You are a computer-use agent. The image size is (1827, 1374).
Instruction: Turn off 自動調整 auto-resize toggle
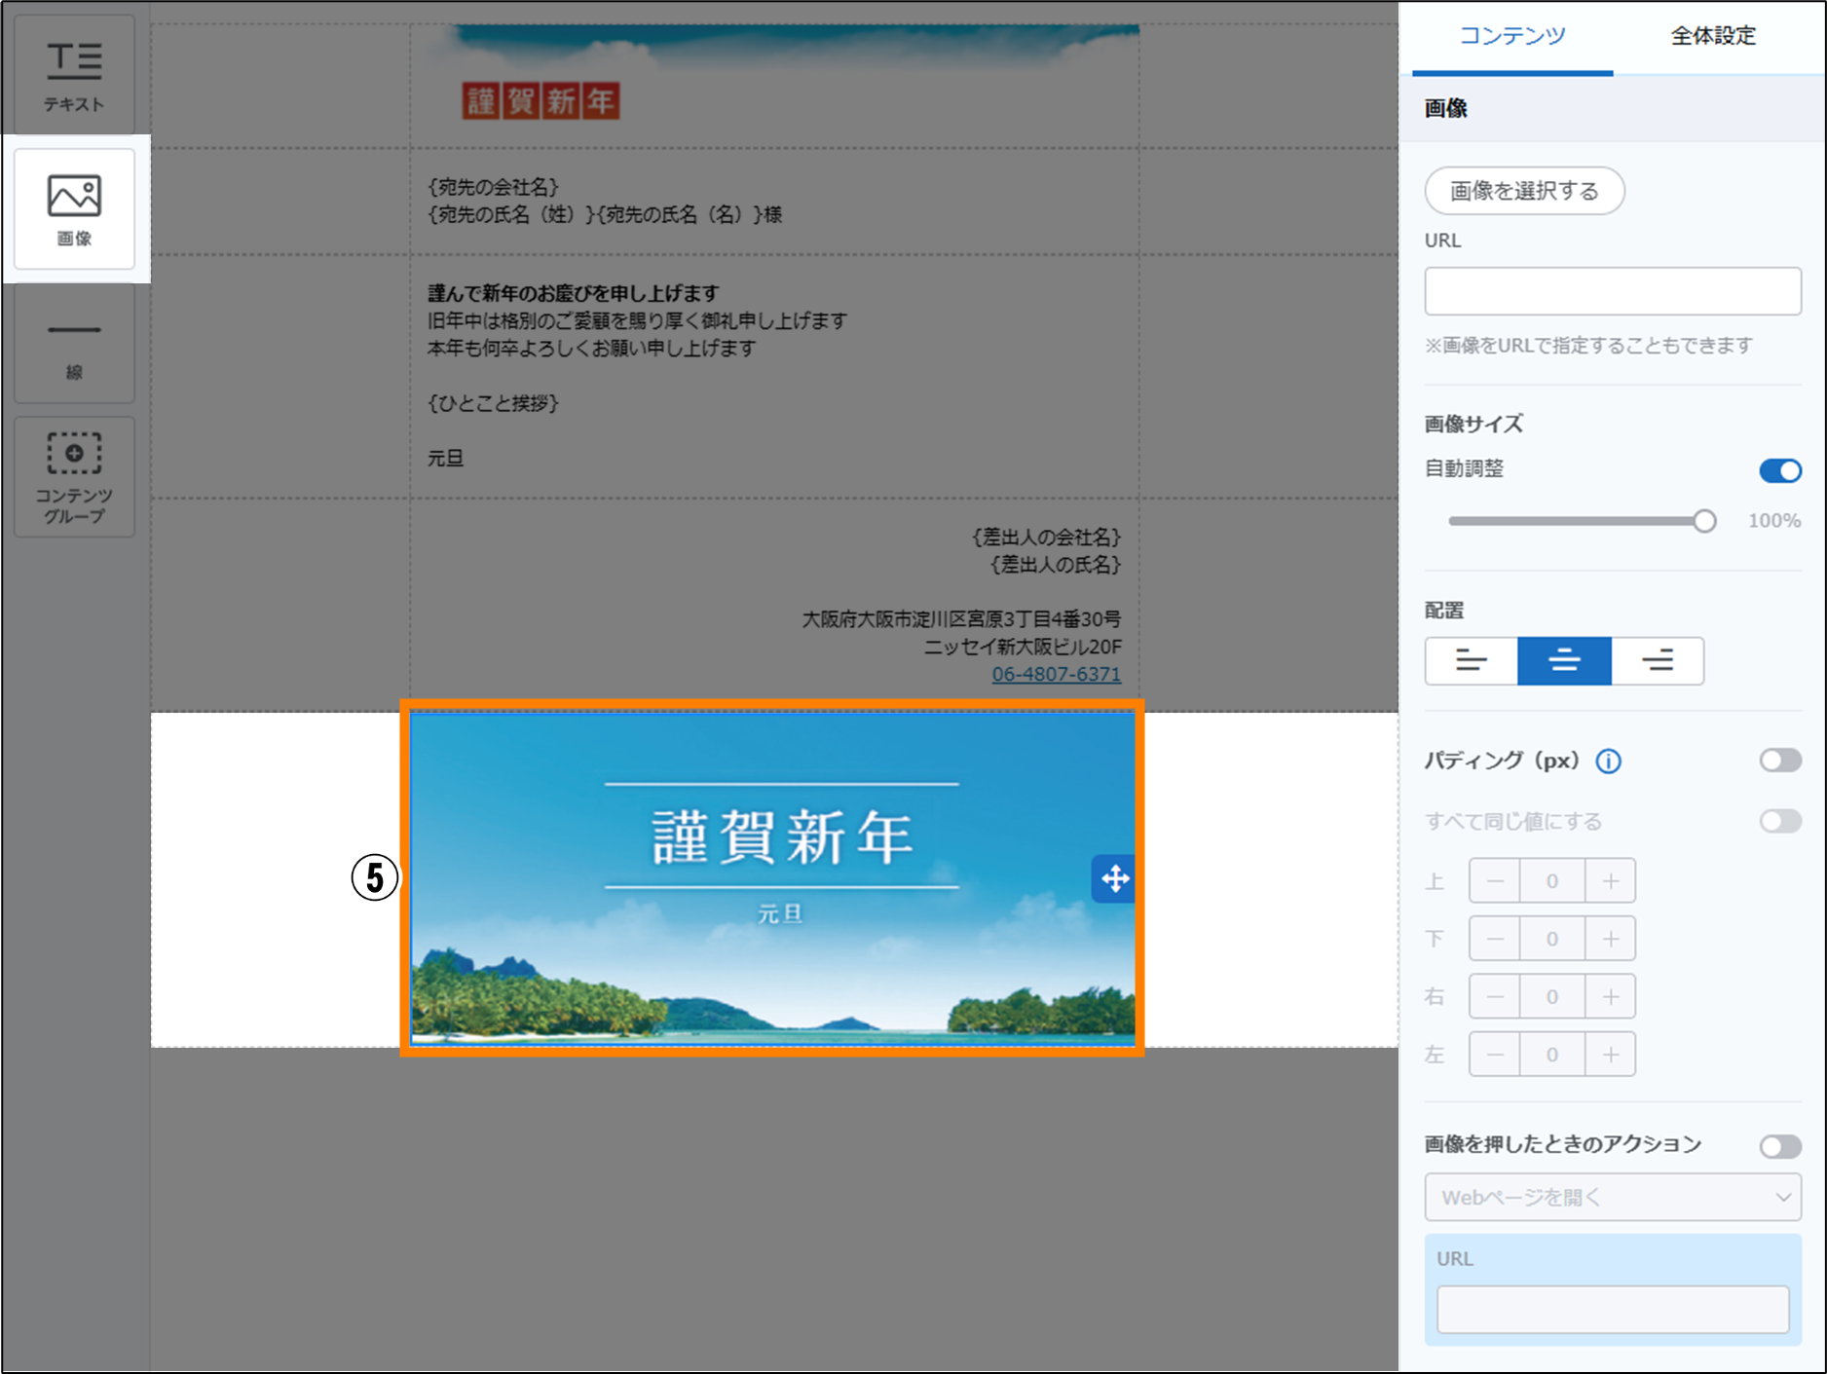pyautogui.click(x=1779, y=471)
